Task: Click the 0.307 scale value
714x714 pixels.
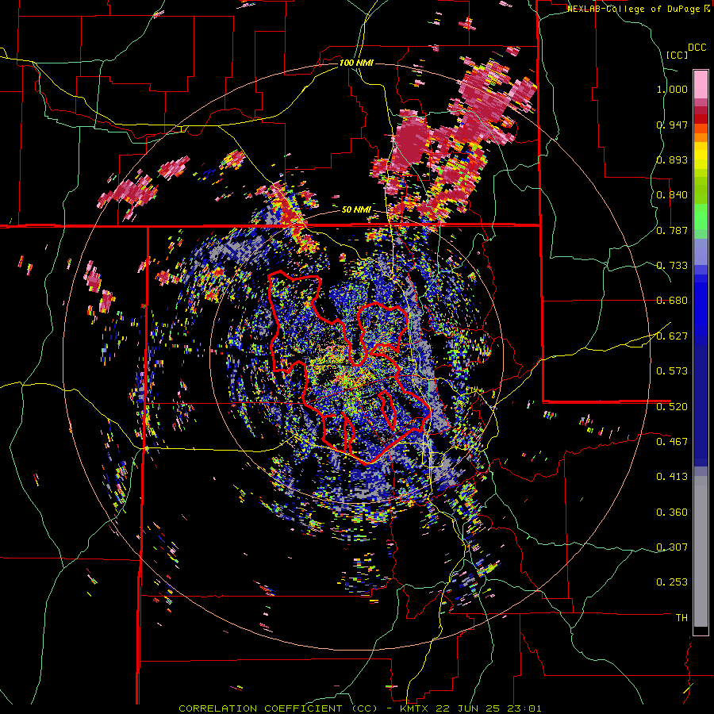Action: [x=672, y=547]
